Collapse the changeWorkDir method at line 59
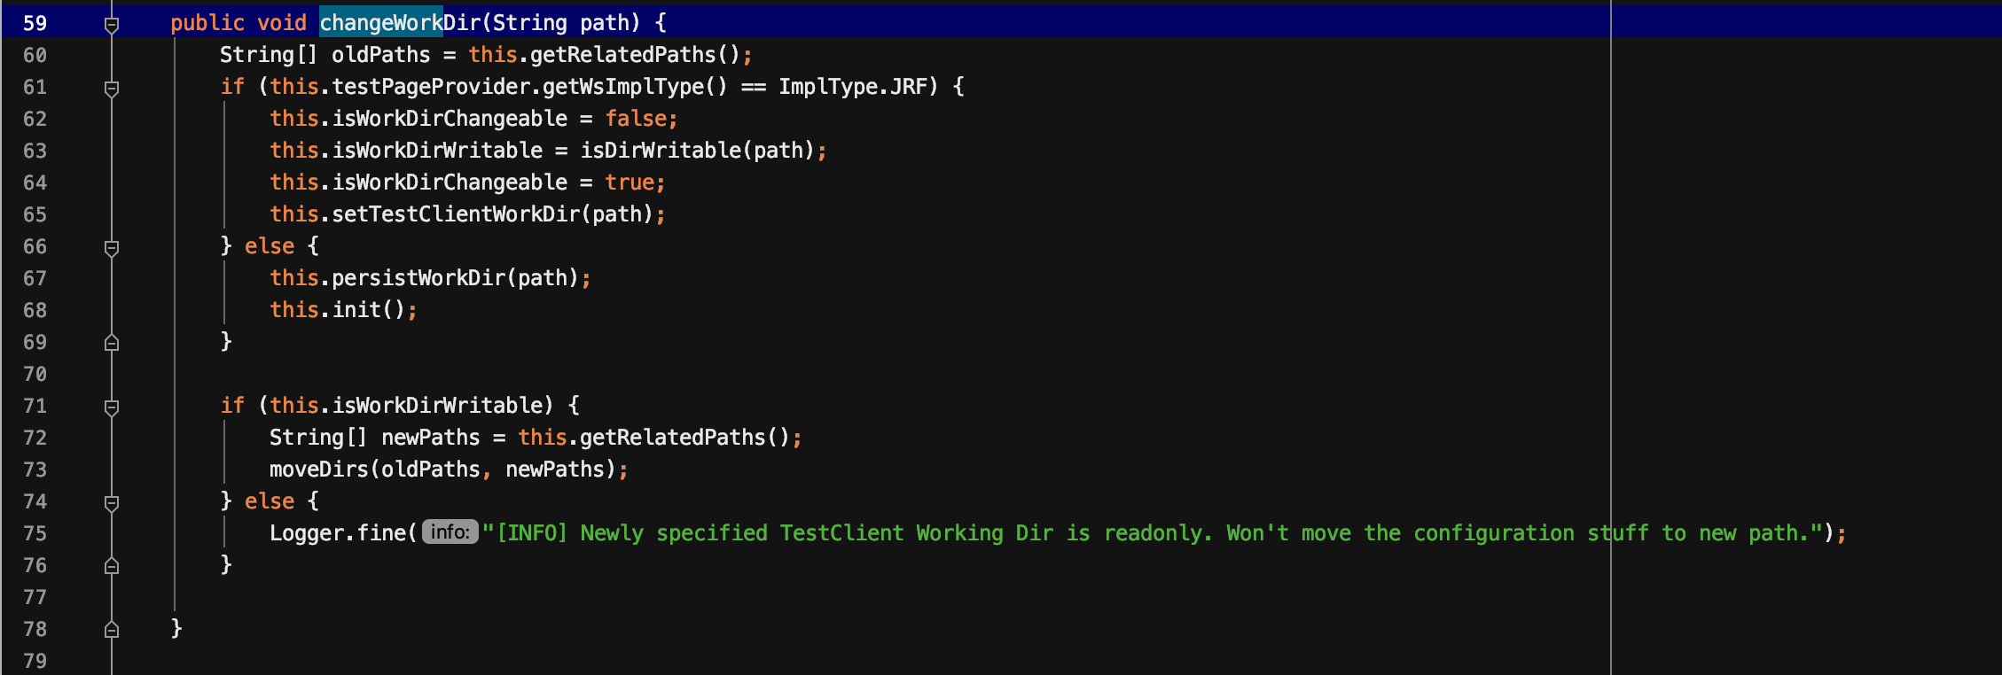This screenshot has width=2002, height=675. (112, 25)
